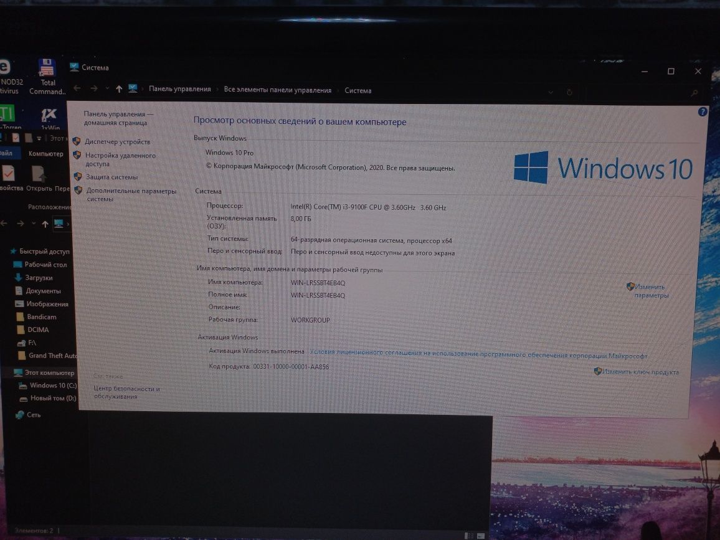
Task: Click Изменить параметры link
Action: click(651, 291)
